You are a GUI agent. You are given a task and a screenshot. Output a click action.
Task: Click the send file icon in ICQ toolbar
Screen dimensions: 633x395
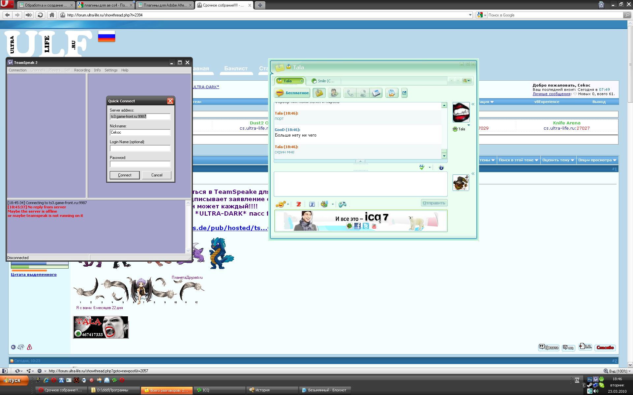(x=392, y=93)
